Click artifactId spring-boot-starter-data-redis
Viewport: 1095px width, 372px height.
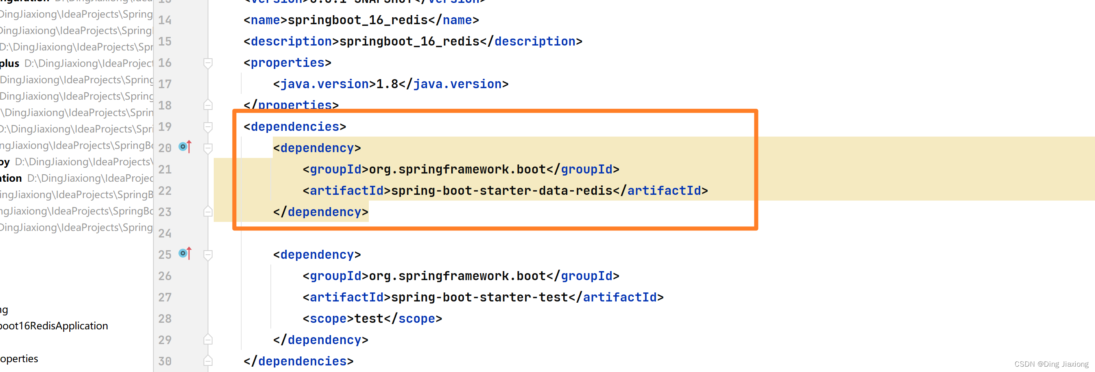coord(502,190)
